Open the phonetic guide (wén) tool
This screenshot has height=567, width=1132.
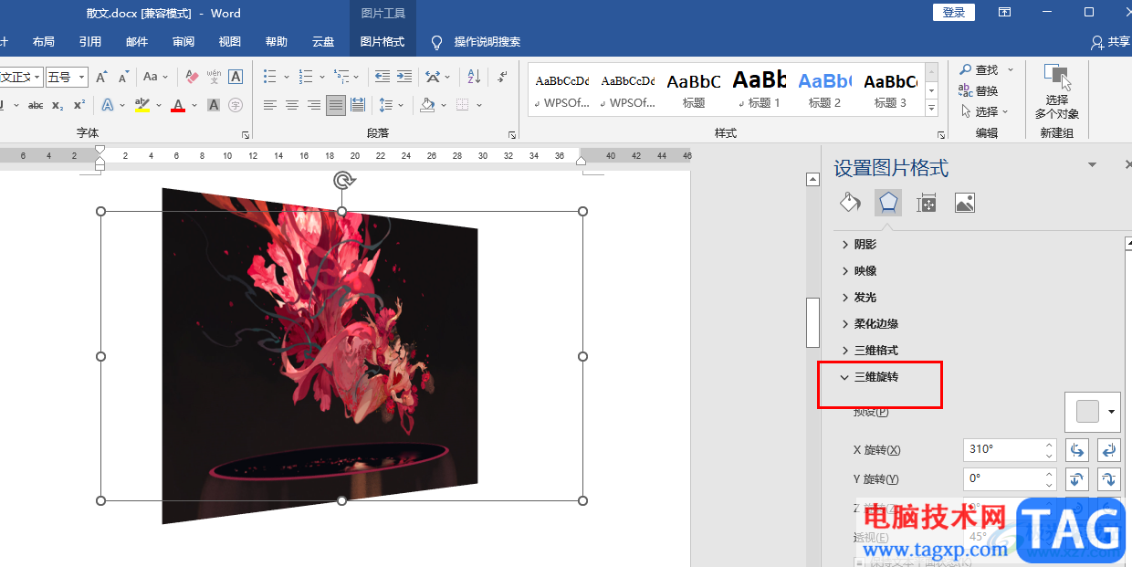click(x=214, y=78)
